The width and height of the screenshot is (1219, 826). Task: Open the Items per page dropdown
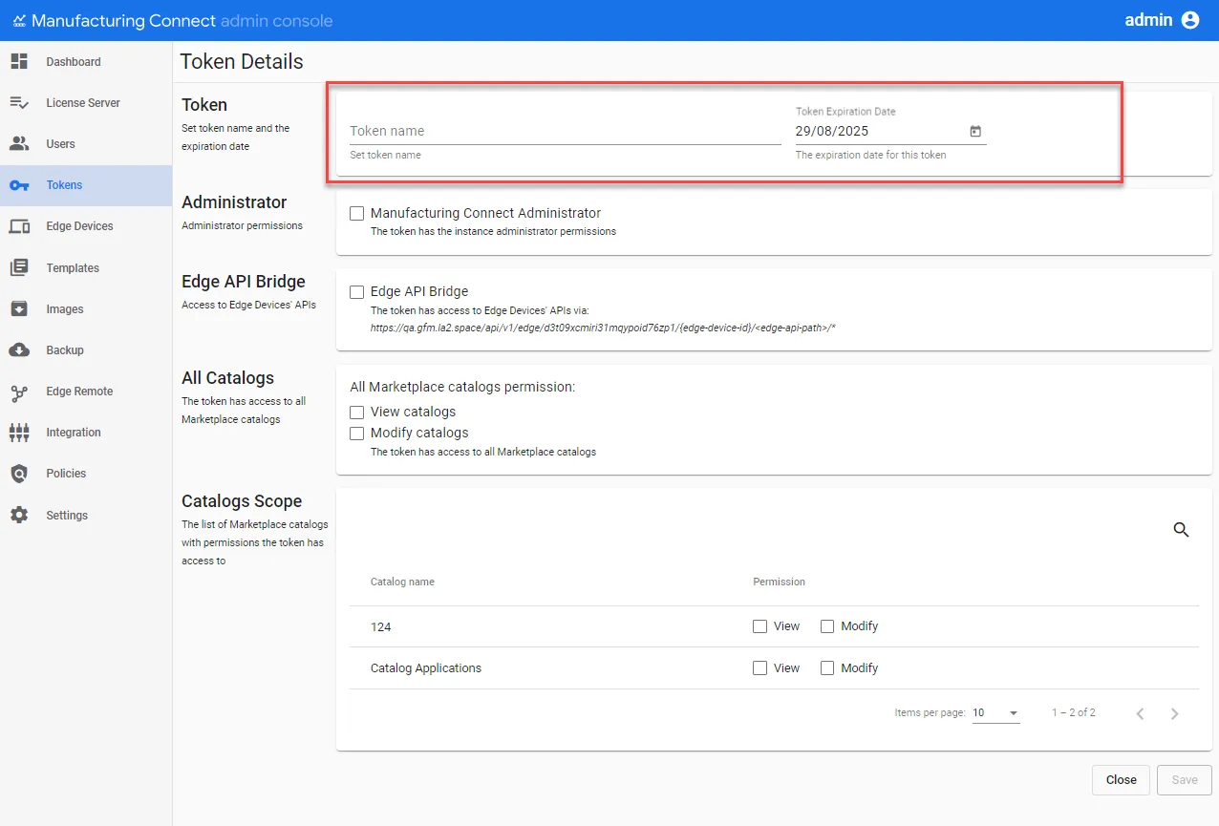(995, 713)
